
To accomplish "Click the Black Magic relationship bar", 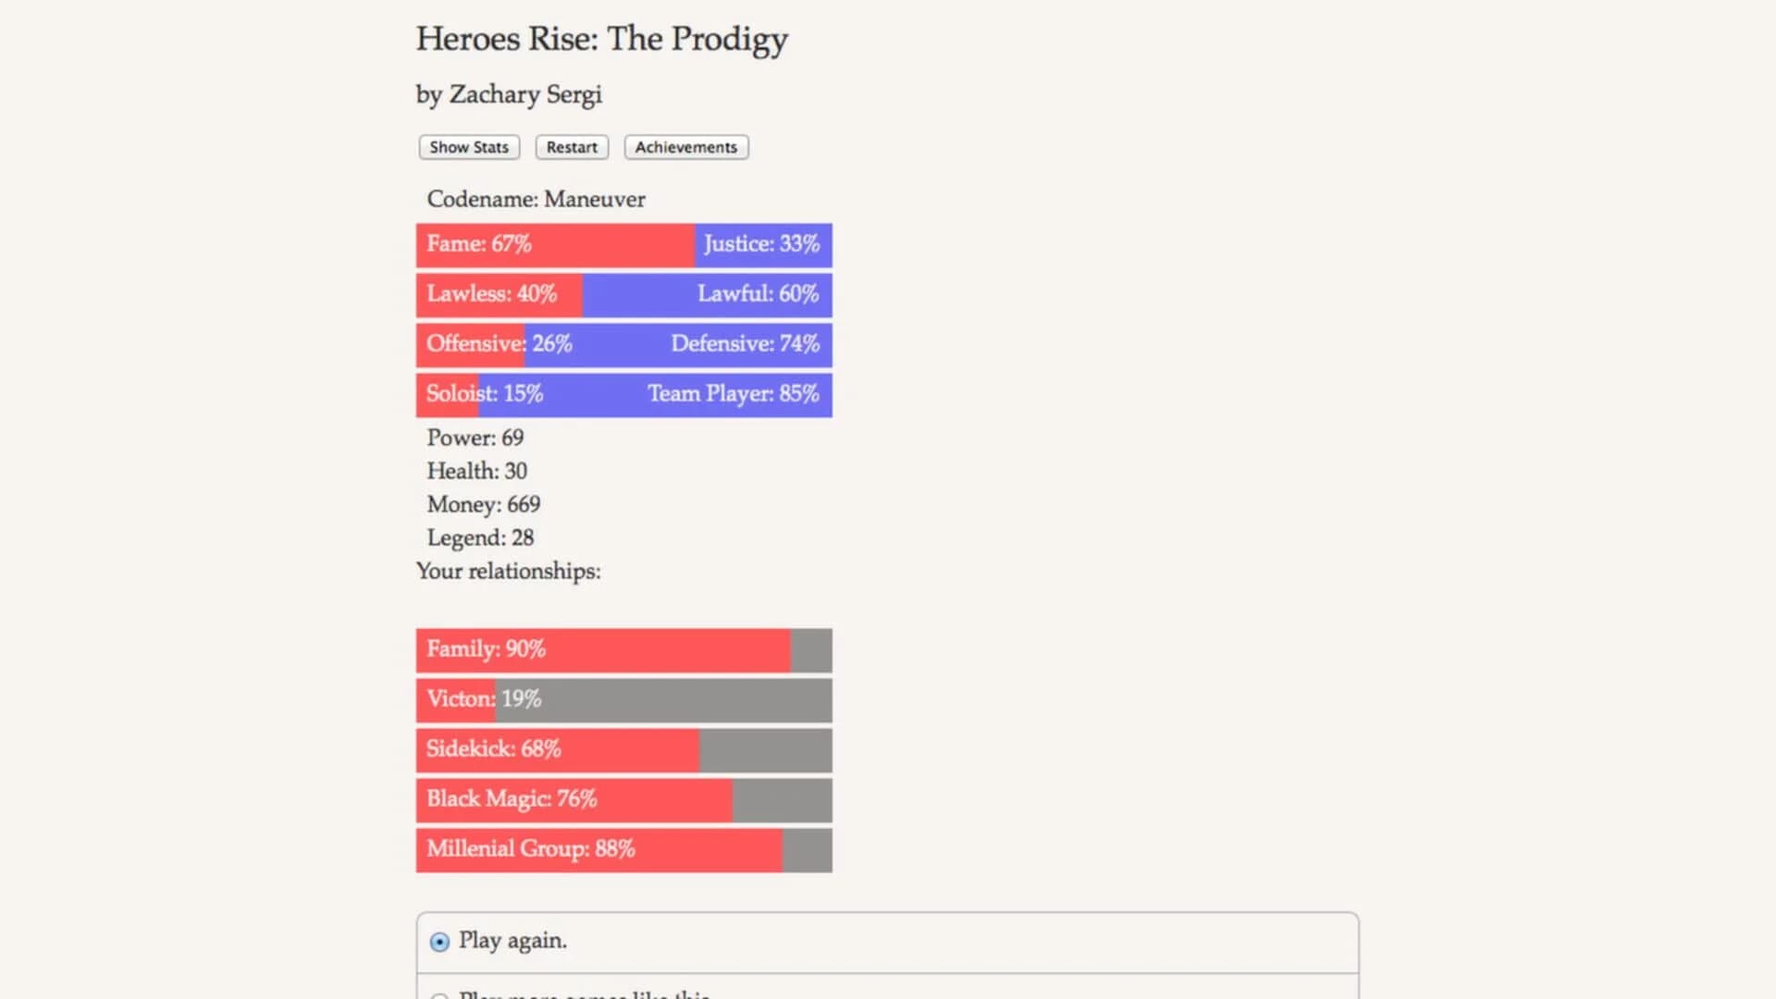I will pyautogui.click(x=623, y=800).
